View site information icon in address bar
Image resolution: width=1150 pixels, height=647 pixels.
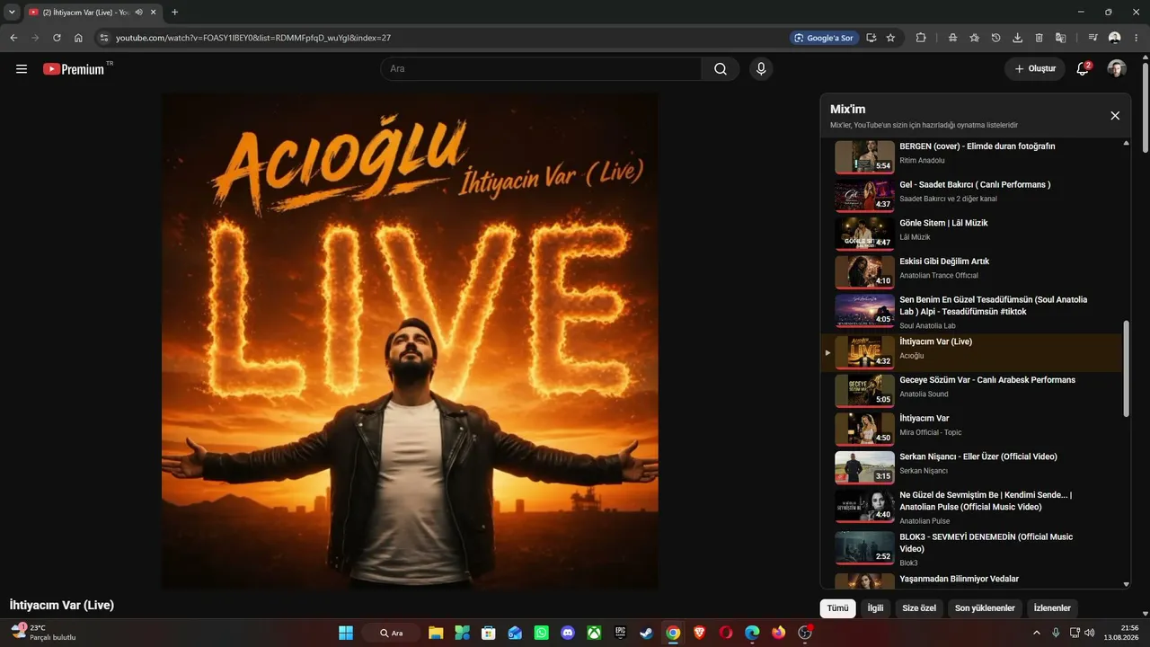103,38
